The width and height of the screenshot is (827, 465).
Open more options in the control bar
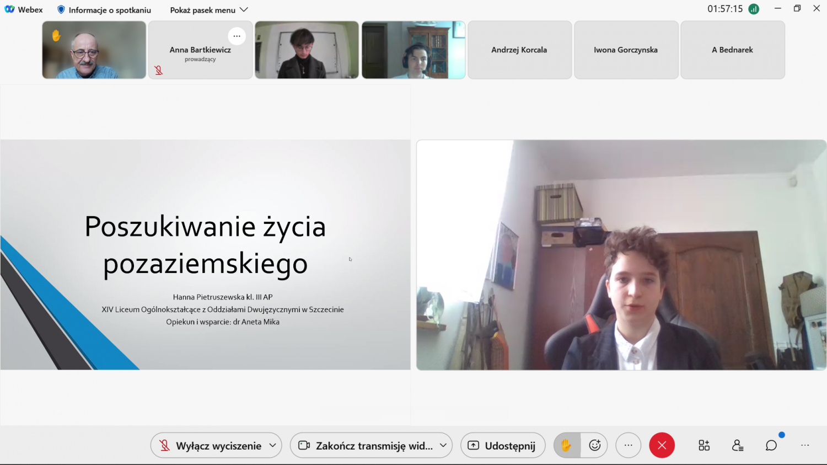[628, 445]
